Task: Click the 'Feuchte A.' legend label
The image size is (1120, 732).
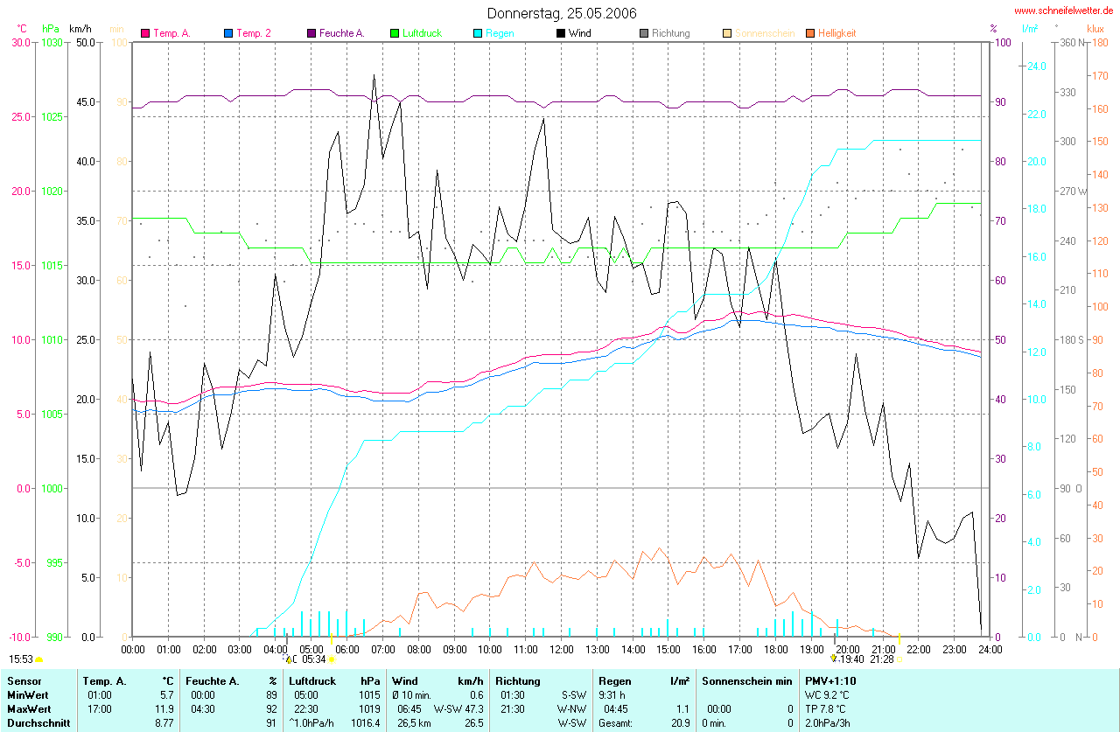Action: click(341, 33)
